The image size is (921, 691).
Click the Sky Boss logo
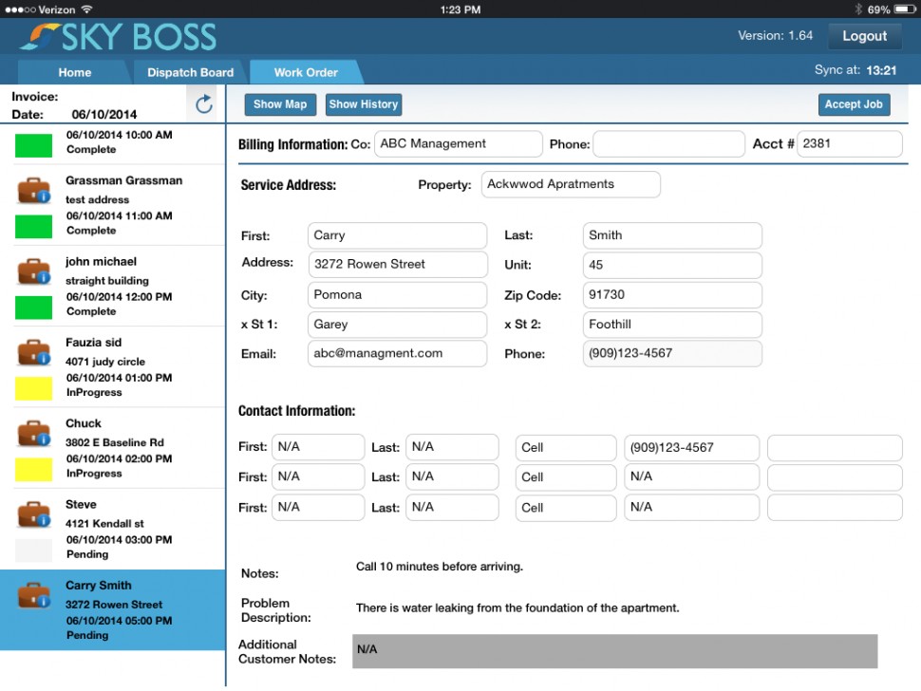tap(118, 37)
